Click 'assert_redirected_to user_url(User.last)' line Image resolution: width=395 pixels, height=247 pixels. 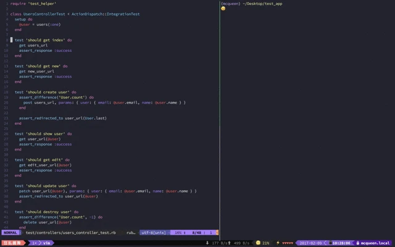[x=63, y=118]
